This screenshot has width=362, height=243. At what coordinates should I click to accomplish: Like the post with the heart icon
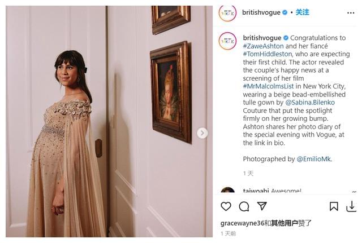pyautogui.click(x=226, y=206)
